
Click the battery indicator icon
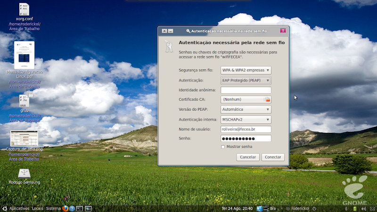coord(355,209)
